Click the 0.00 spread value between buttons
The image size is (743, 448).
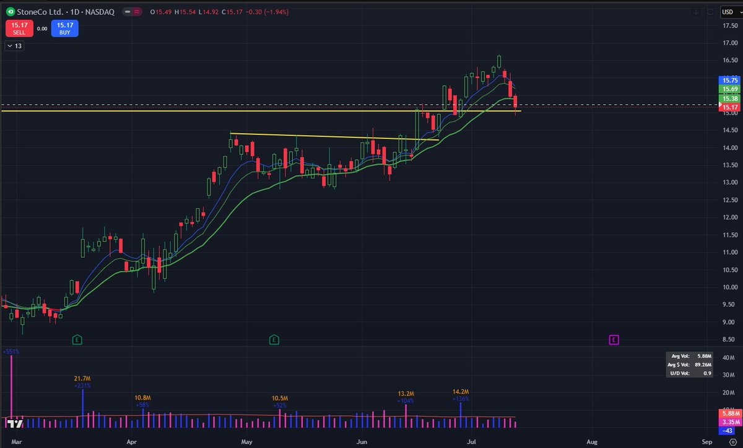click(41, 28)
